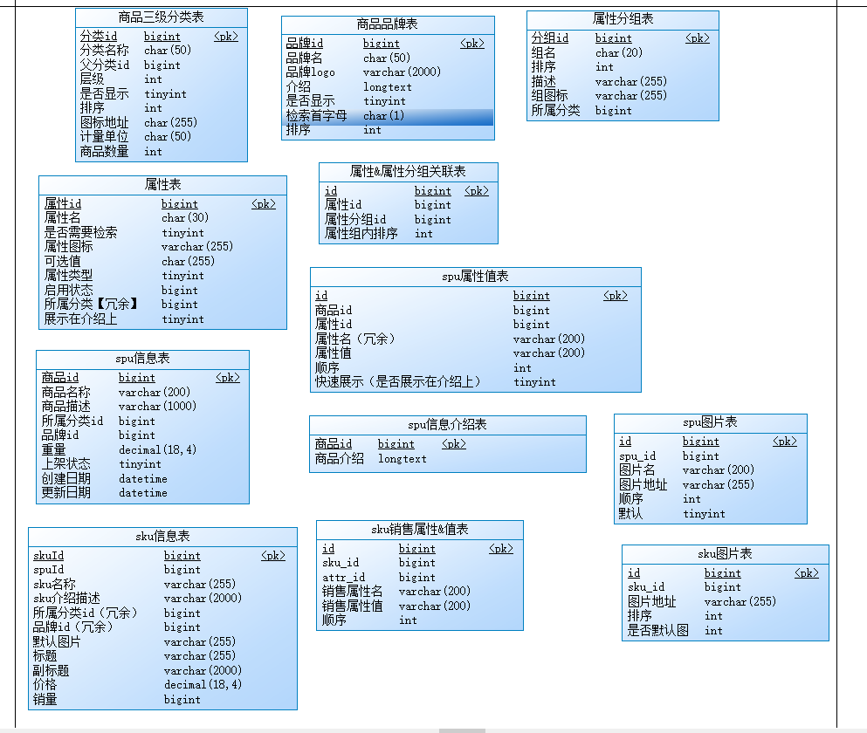Select the skuId primary key row

pyautogui.click(x=162, y=556)
